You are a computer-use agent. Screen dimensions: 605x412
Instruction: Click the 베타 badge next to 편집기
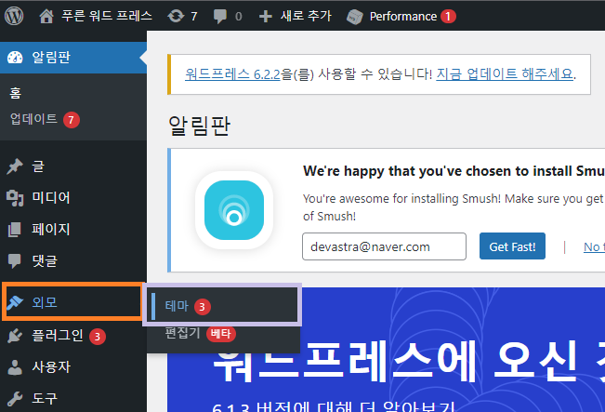[x=221, y=334]
